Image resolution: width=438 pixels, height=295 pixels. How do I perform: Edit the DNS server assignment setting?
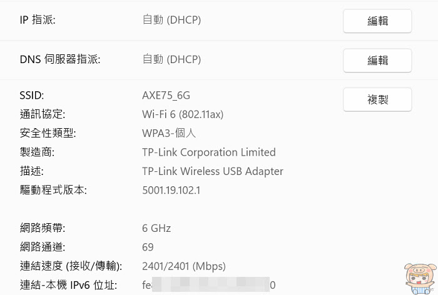click(377, 60)
